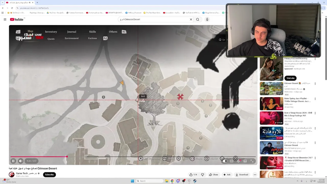Select the Factions sub-tab
The height and width of the screenshot is (184, 327).
92,38
